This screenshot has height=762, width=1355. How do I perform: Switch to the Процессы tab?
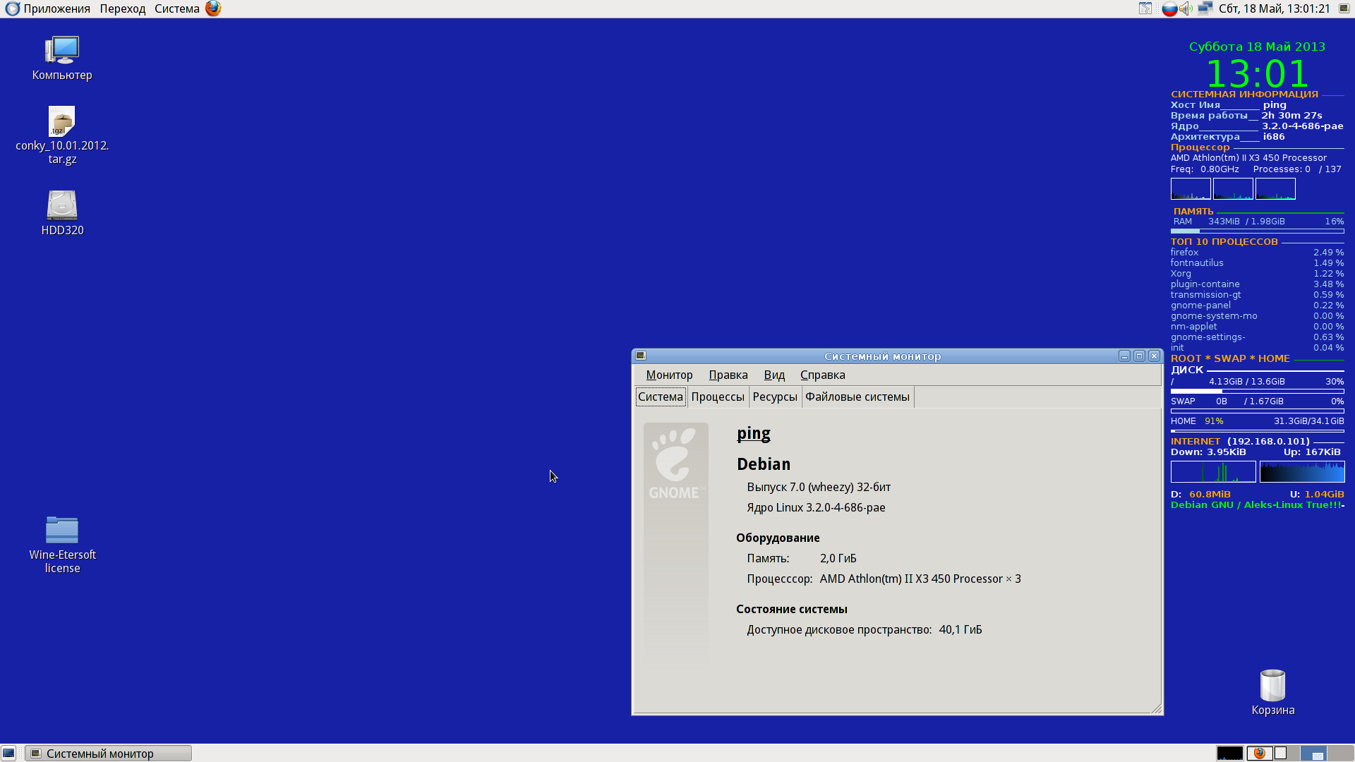pyautogui.click(x=718, y=397)
